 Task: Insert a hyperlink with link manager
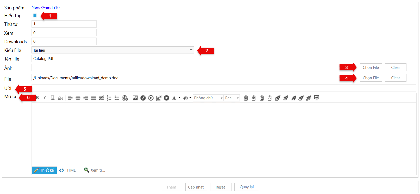(125, 98)
